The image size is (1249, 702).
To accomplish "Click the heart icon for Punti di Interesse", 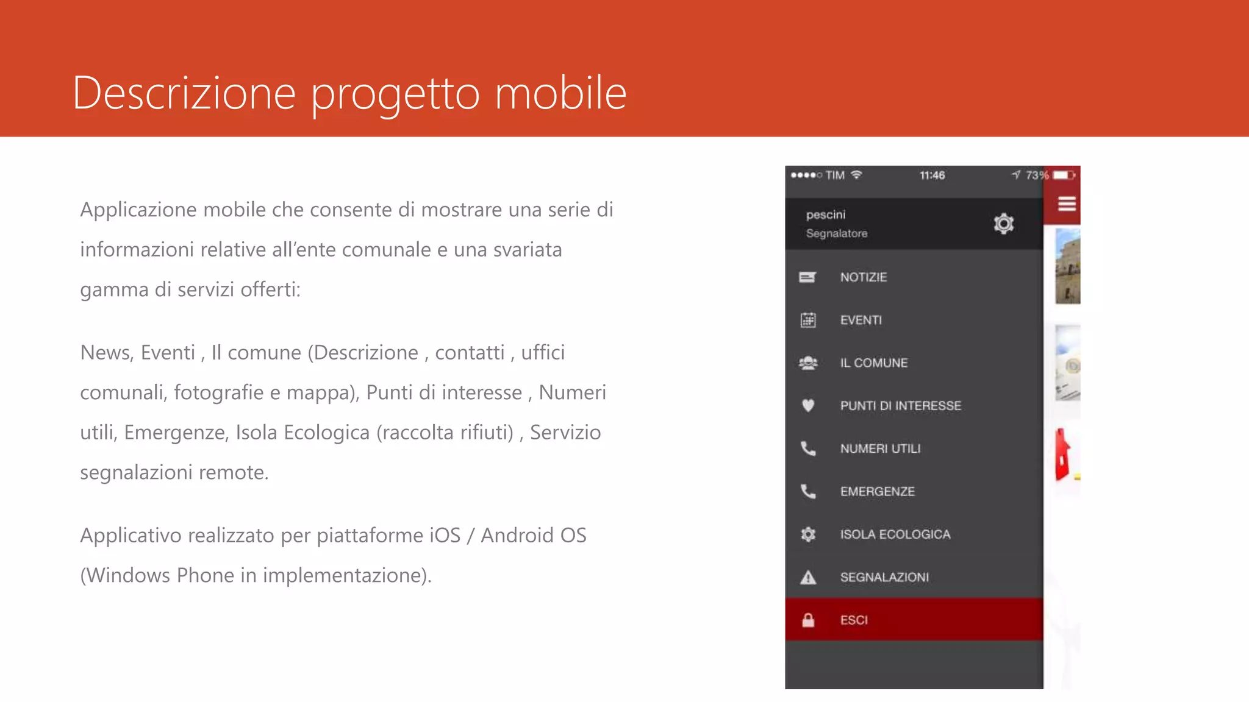I will (808, 405).
